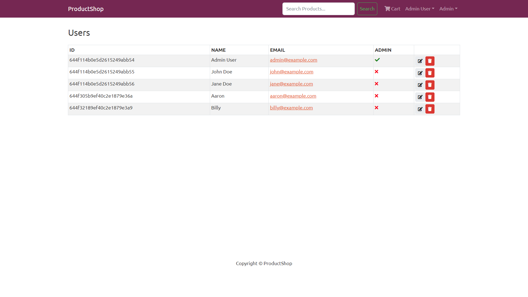Select ID 644f305b9ef40c2e1879e36a

[101, 96]
